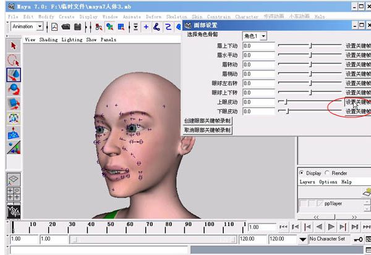Open the layer editor Layers menu
This screenshot has height=255, width=371.
(x=307, y=182)
